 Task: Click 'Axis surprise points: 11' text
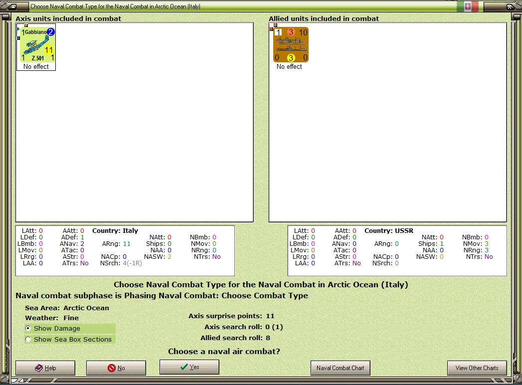tap(231, 316)
